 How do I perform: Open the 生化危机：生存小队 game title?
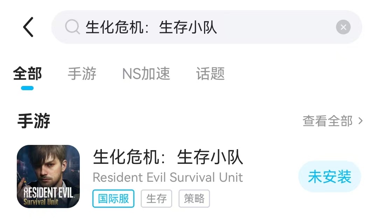coord(168,157)
